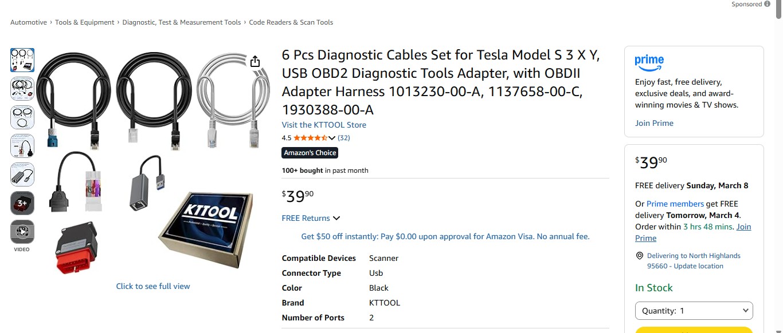Screen dimensions: 783x333
Task: Expand the FREE Returns disclosure chevron
Action: tap(336, 218)
